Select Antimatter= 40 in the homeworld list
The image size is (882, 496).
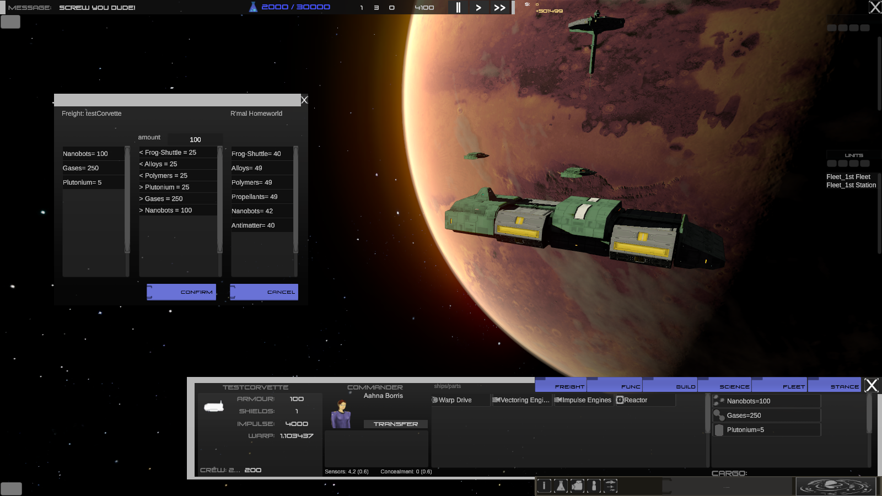coord(262,225)
